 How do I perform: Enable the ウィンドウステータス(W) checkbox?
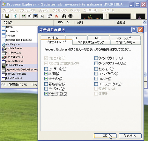point(96,63)
